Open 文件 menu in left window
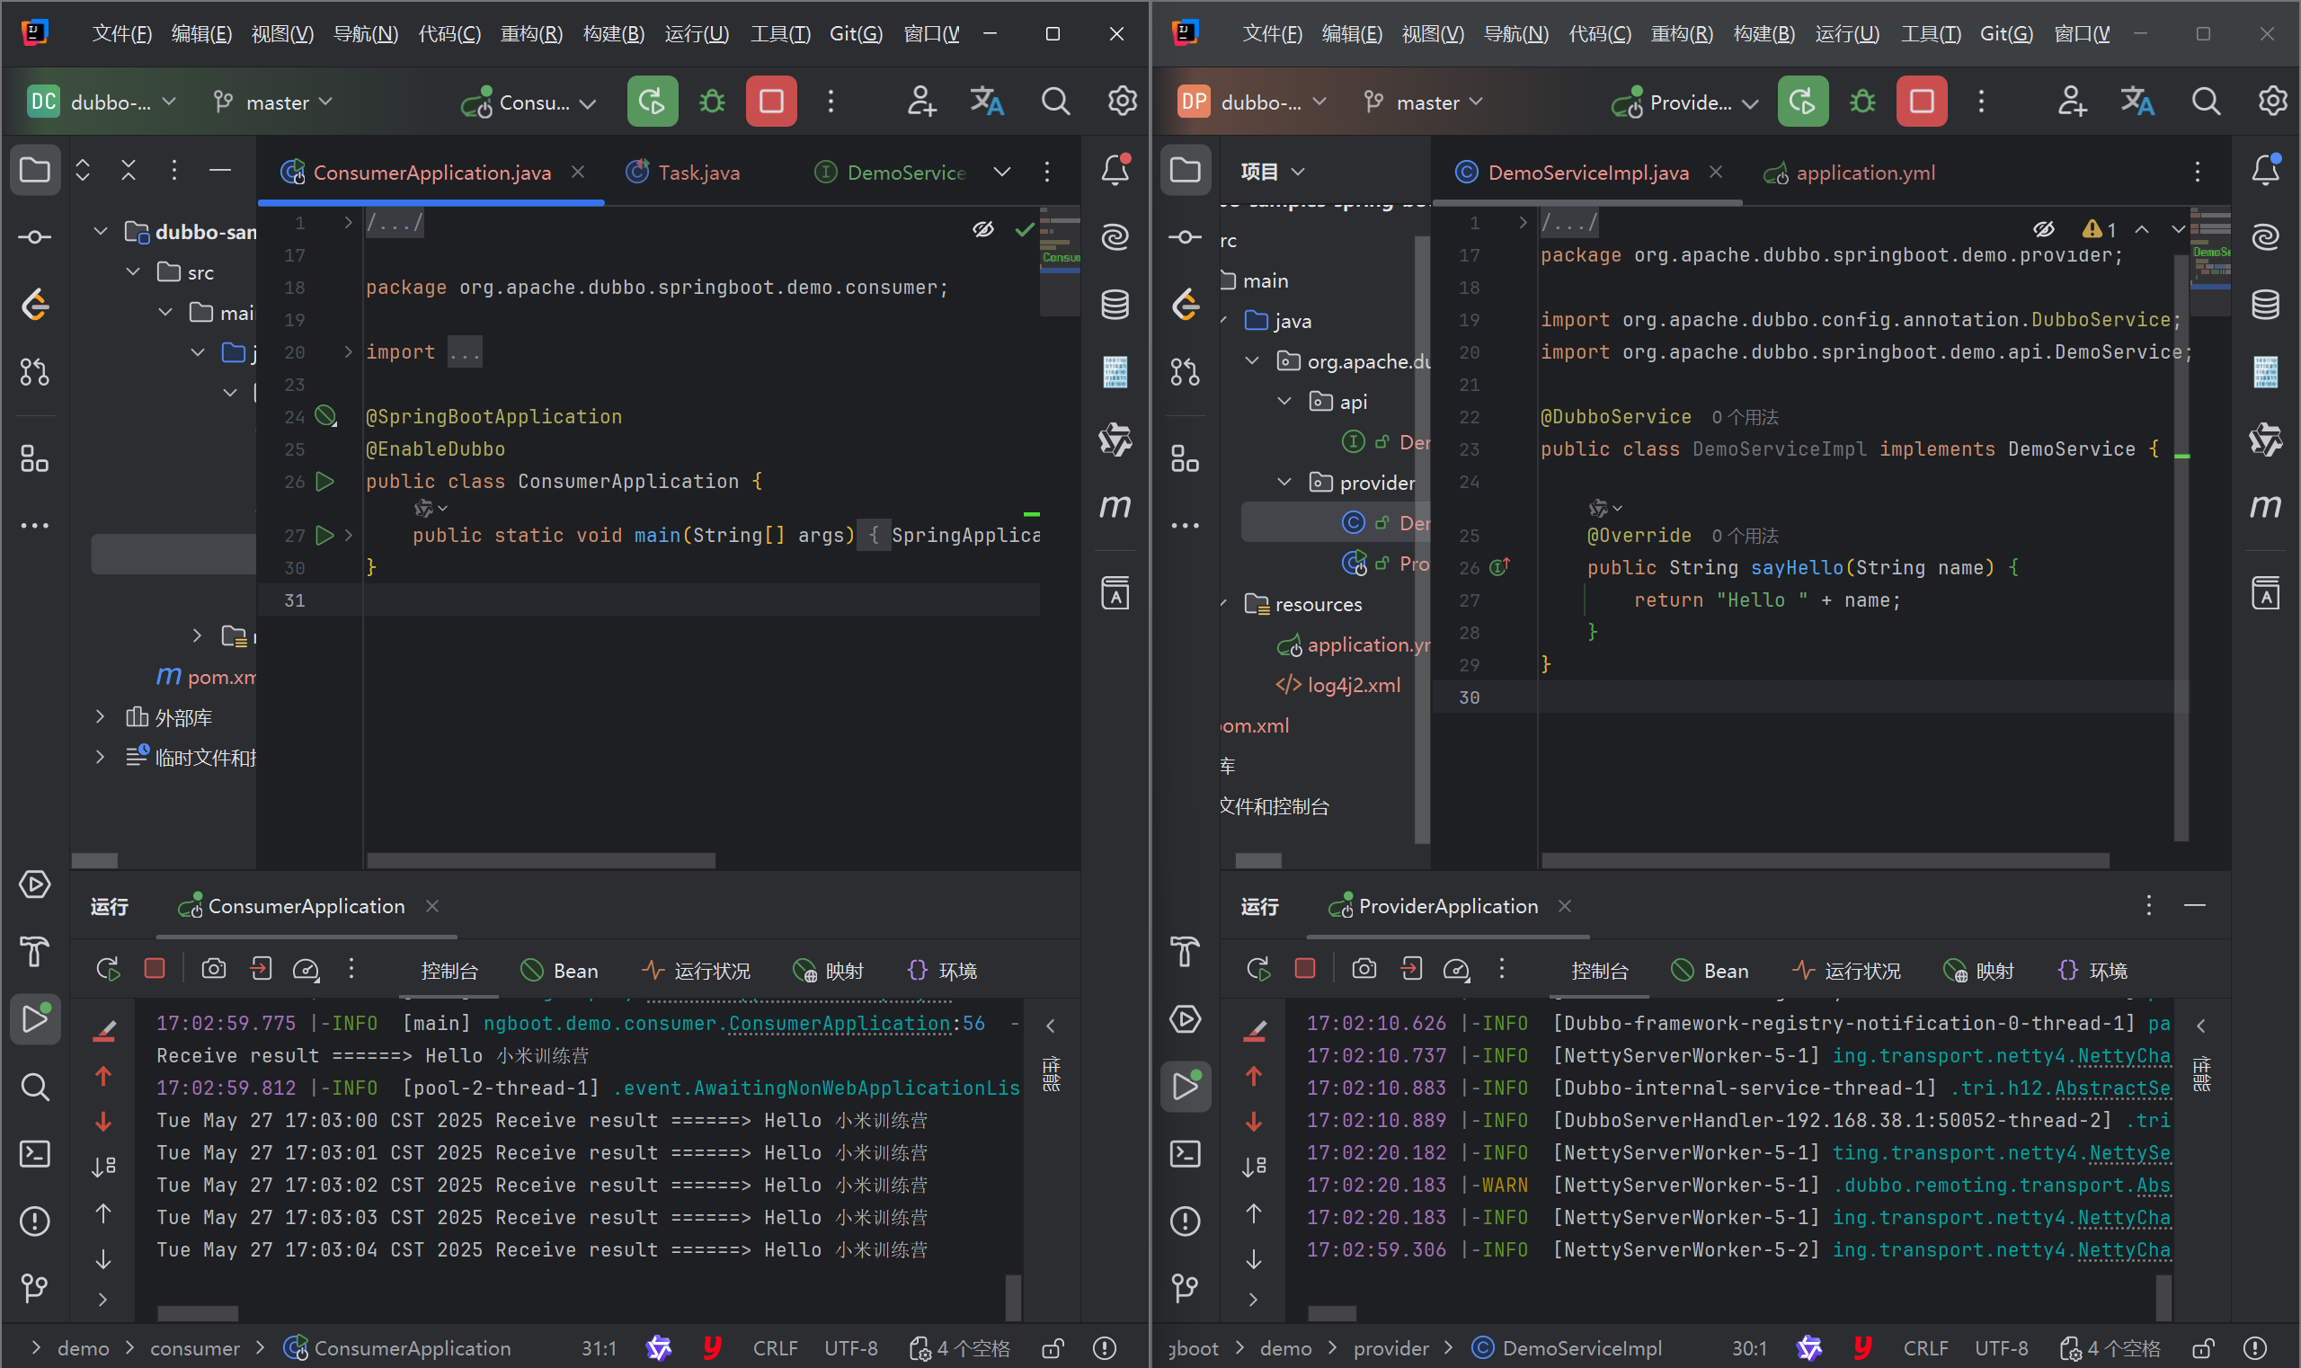 121,34
